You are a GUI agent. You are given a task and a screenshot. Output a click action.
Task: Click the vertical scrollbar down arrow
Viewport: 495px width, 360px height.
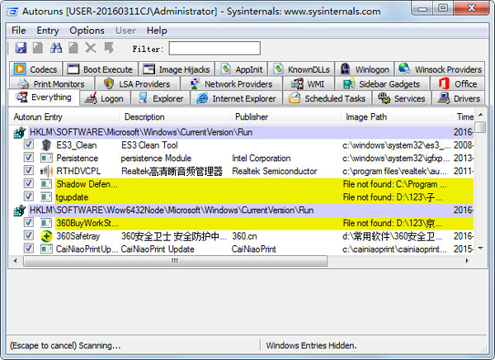tap(480, 248)
